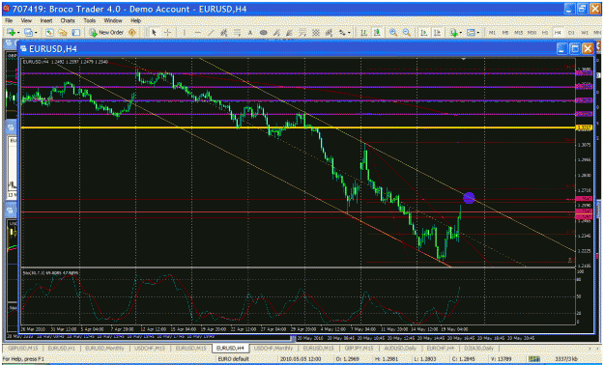The width and height of the screenshot is (604, 365).
Task: Zoom in on the chart
Action: click(393, 33)
